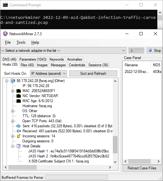Click the Start capture button

point(136,51)
